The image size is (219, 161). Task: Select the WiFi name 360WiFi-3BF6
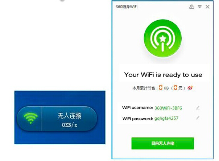168,108
